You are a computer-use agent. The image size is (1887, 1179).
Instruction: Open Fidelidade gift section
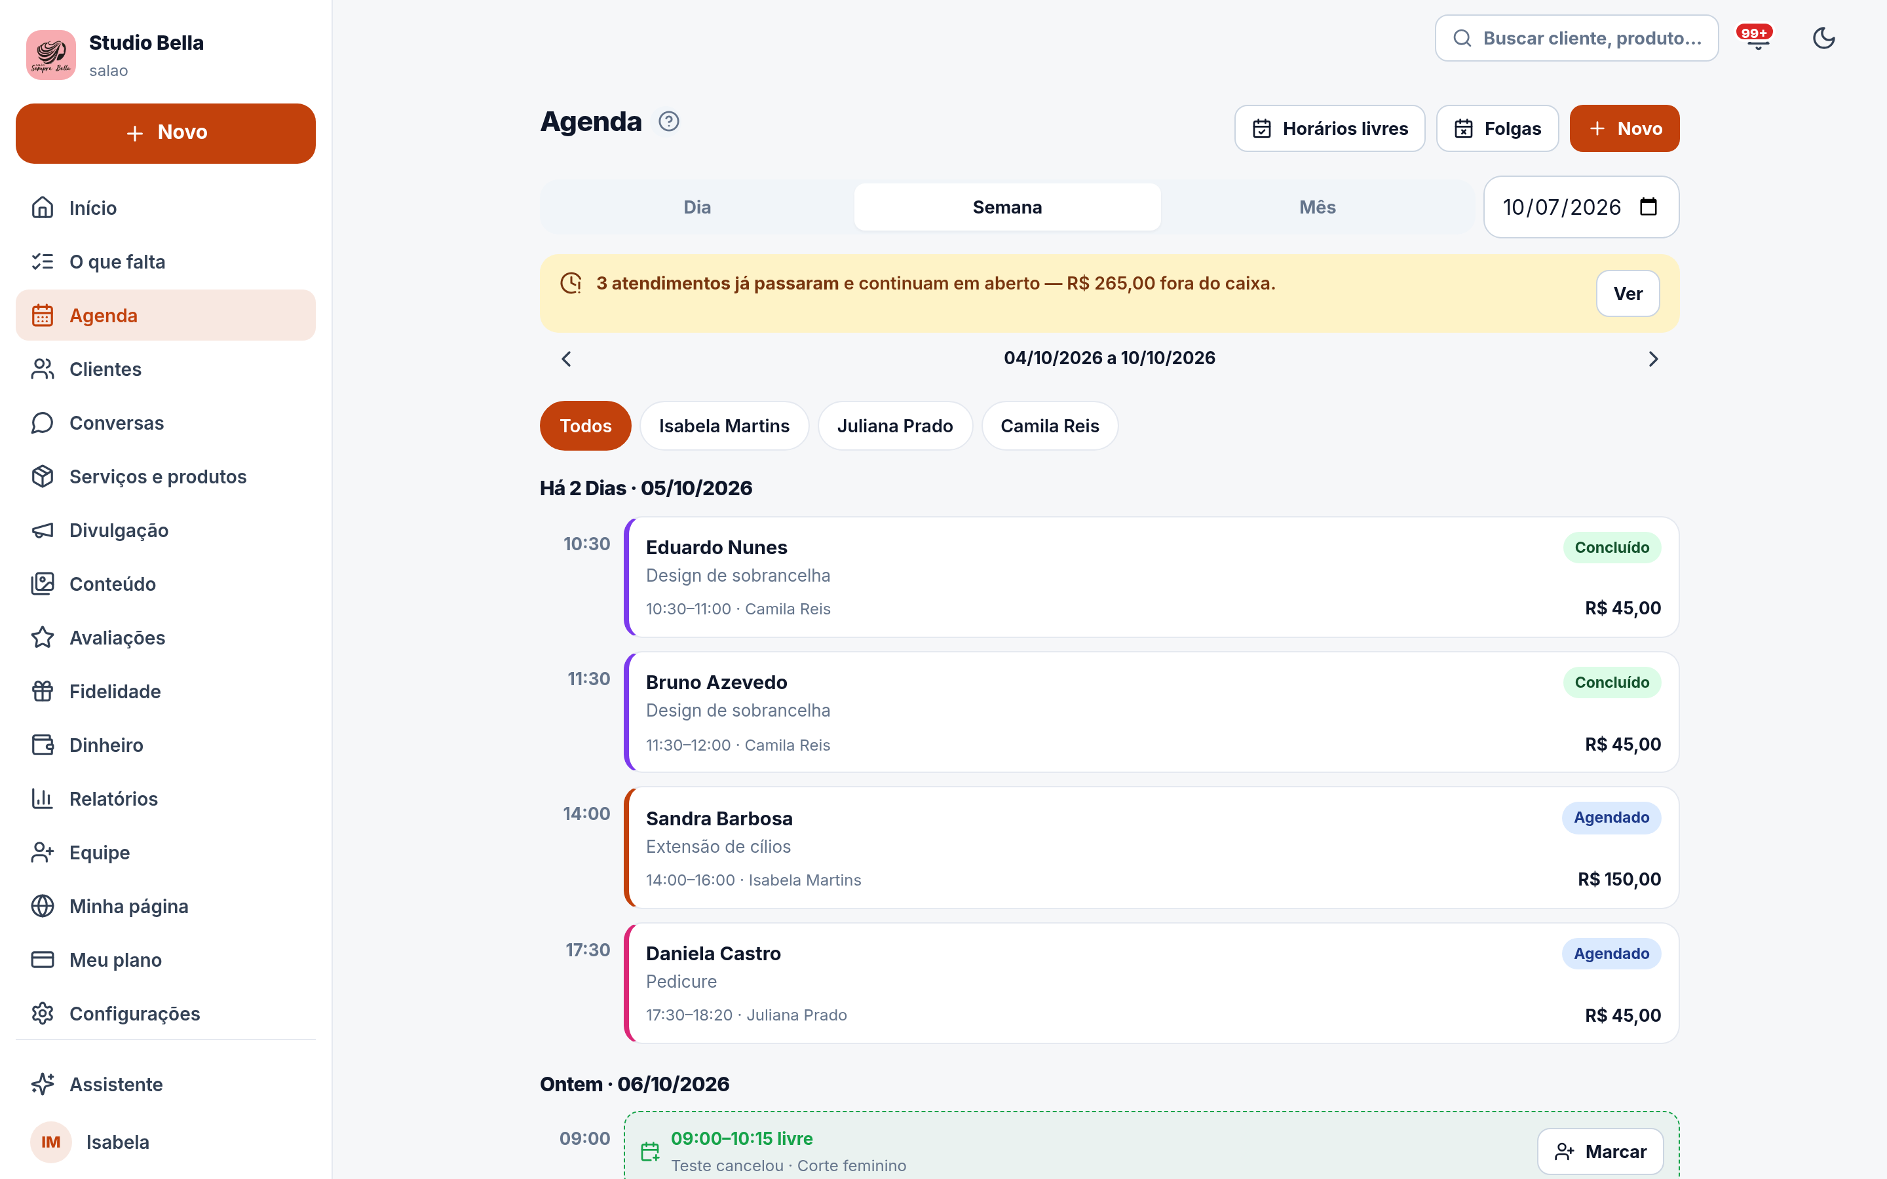pyautogui.click(x=165, y=692)
